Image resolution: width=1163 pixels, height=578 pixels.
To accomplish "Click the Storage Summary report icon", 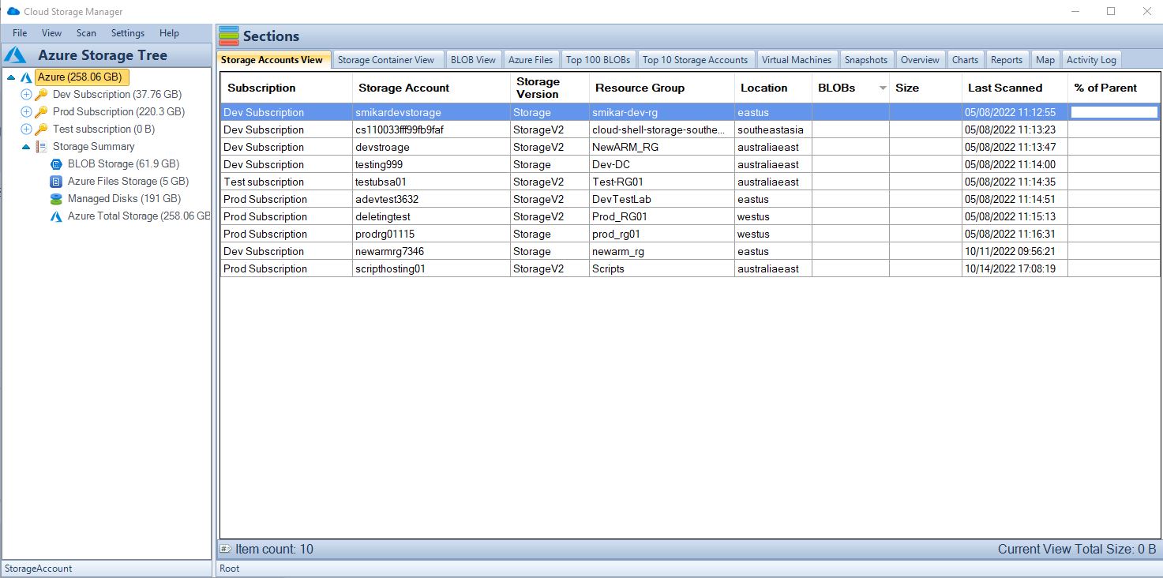I will tap(41, 147).
